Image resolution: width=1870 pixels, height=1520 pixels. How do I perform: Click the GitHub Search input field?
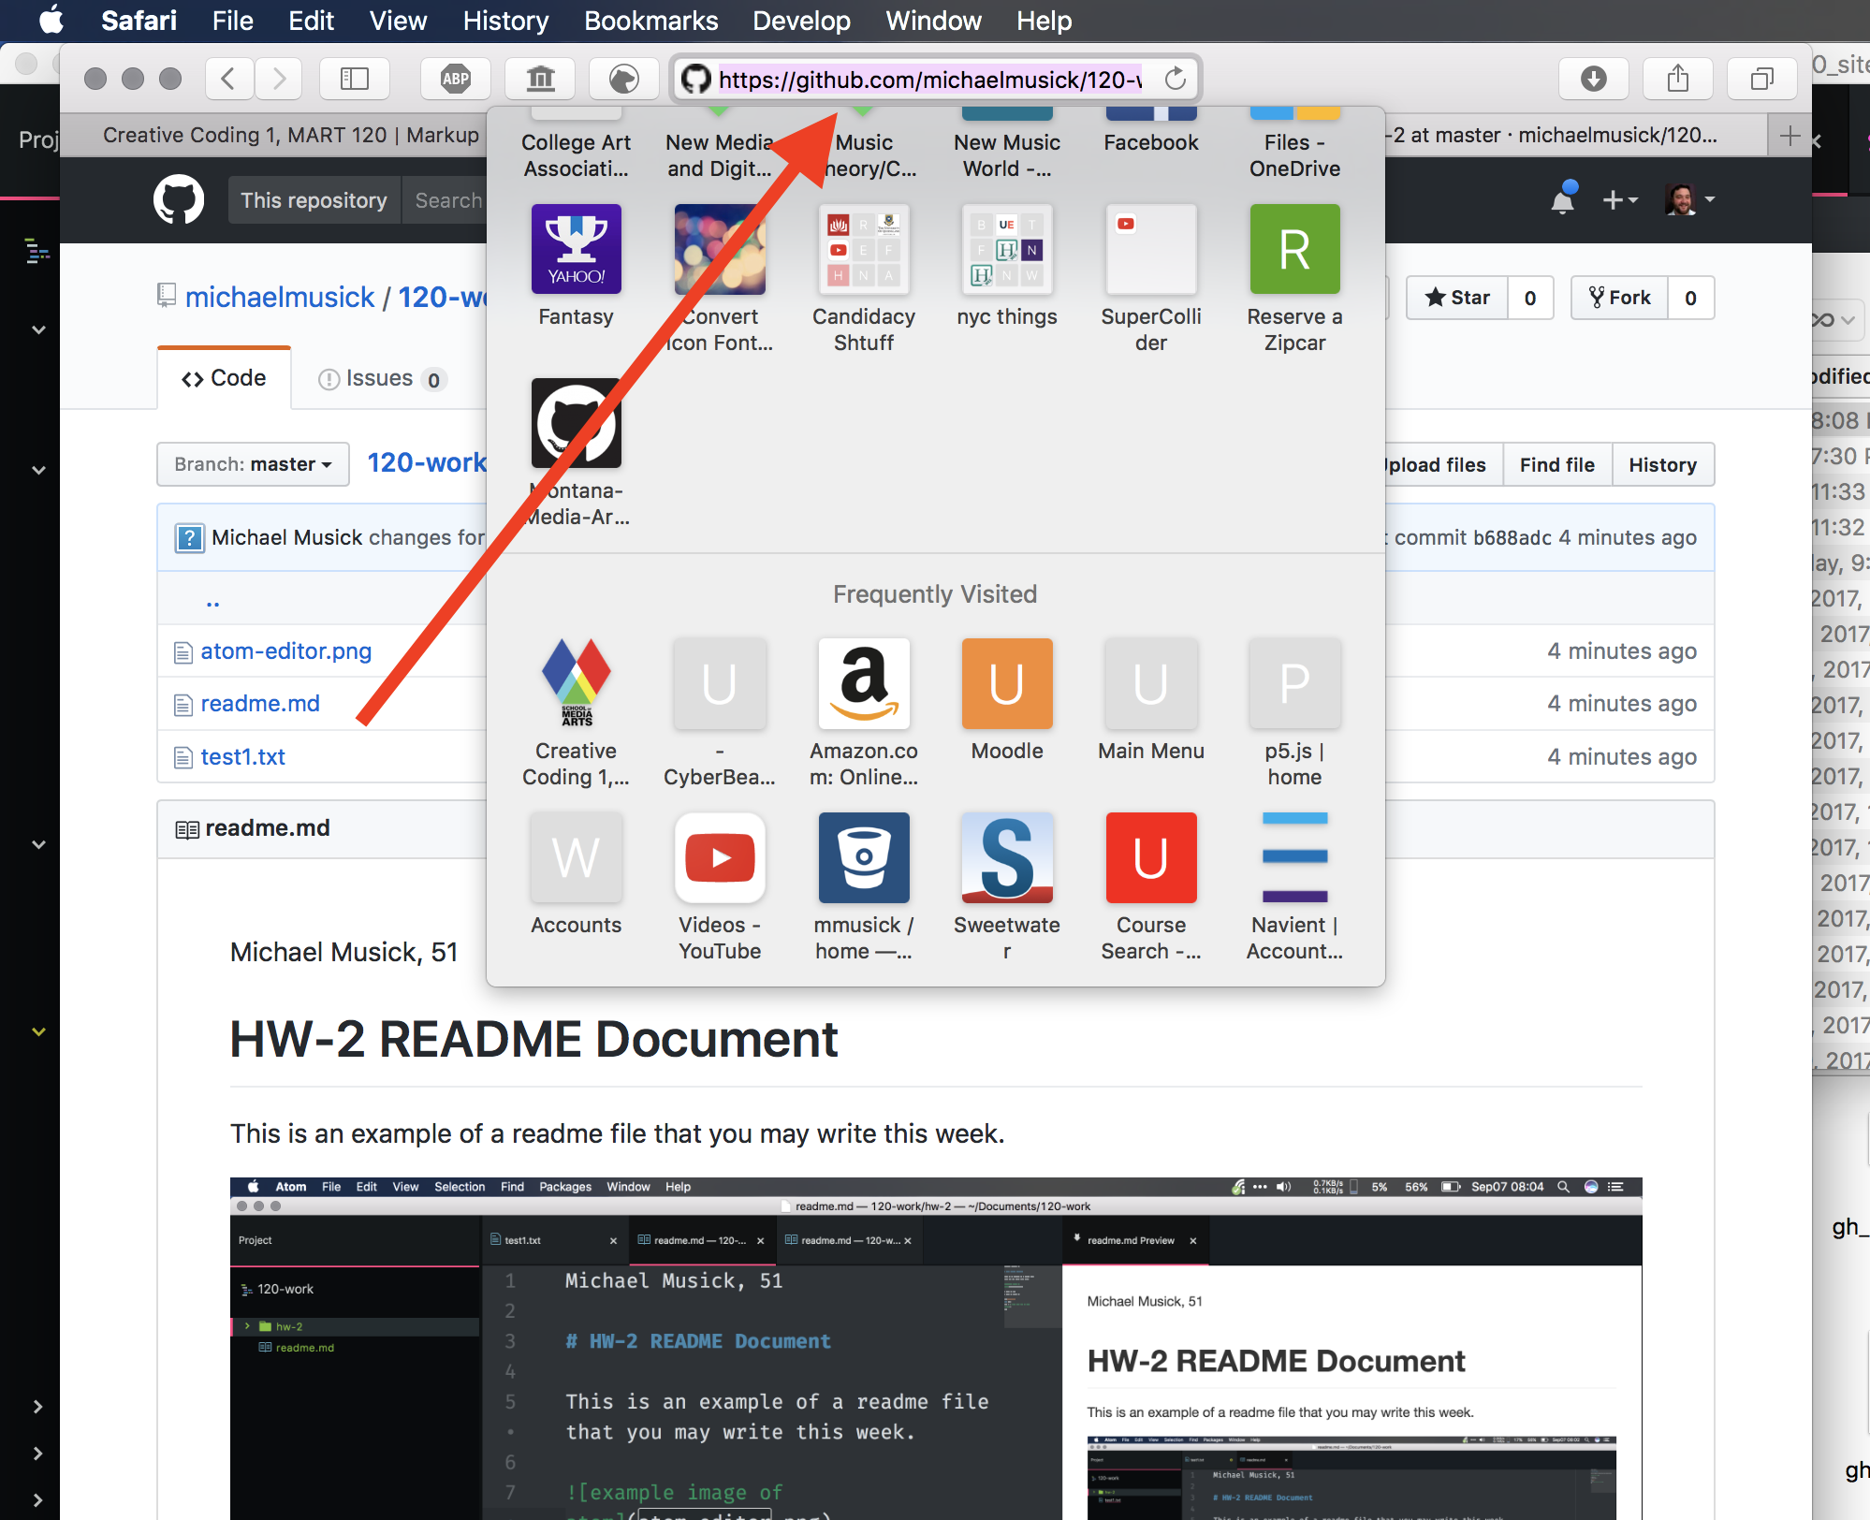pos(446,200)
